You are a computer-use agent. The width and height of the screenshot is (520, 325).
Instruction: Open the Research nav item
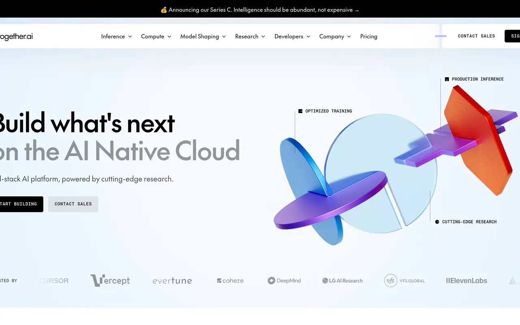[250, 37]
